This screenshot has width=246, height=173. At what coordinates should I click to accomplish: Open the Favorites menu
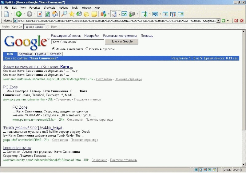pyautogui.click(x=35, y=7)
